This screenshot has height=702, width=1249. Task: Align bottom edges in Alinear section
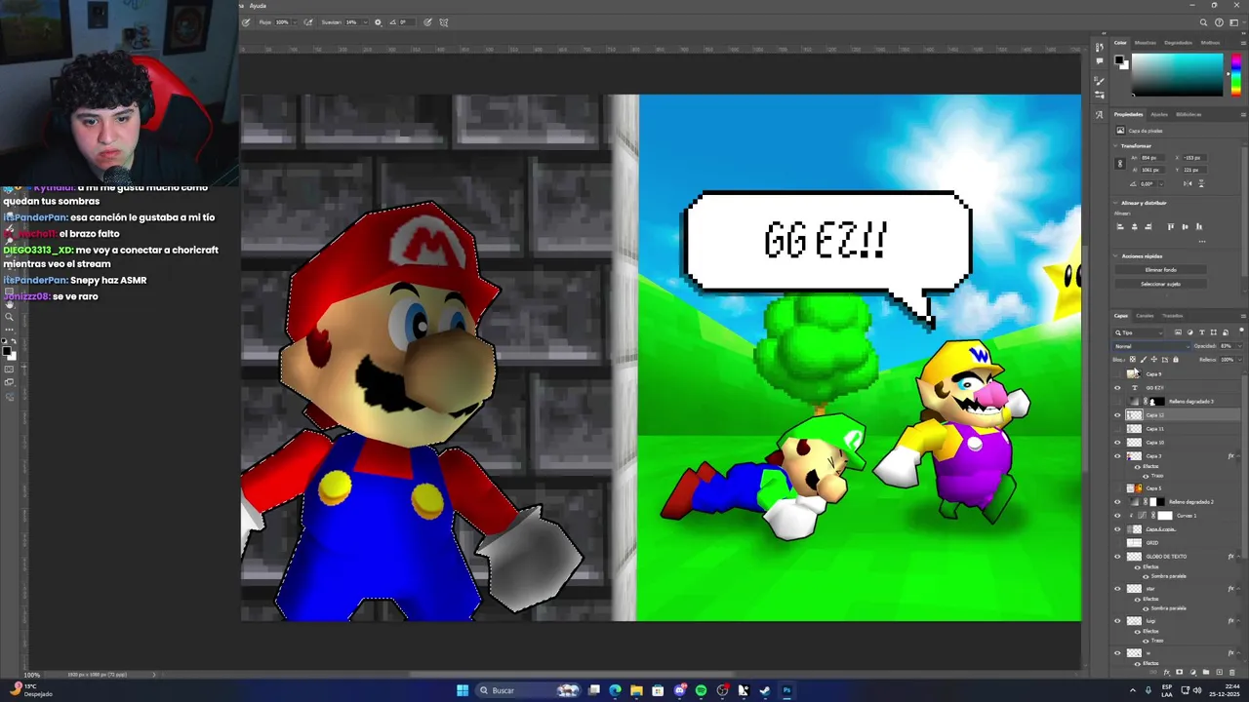pos(1198,226)
